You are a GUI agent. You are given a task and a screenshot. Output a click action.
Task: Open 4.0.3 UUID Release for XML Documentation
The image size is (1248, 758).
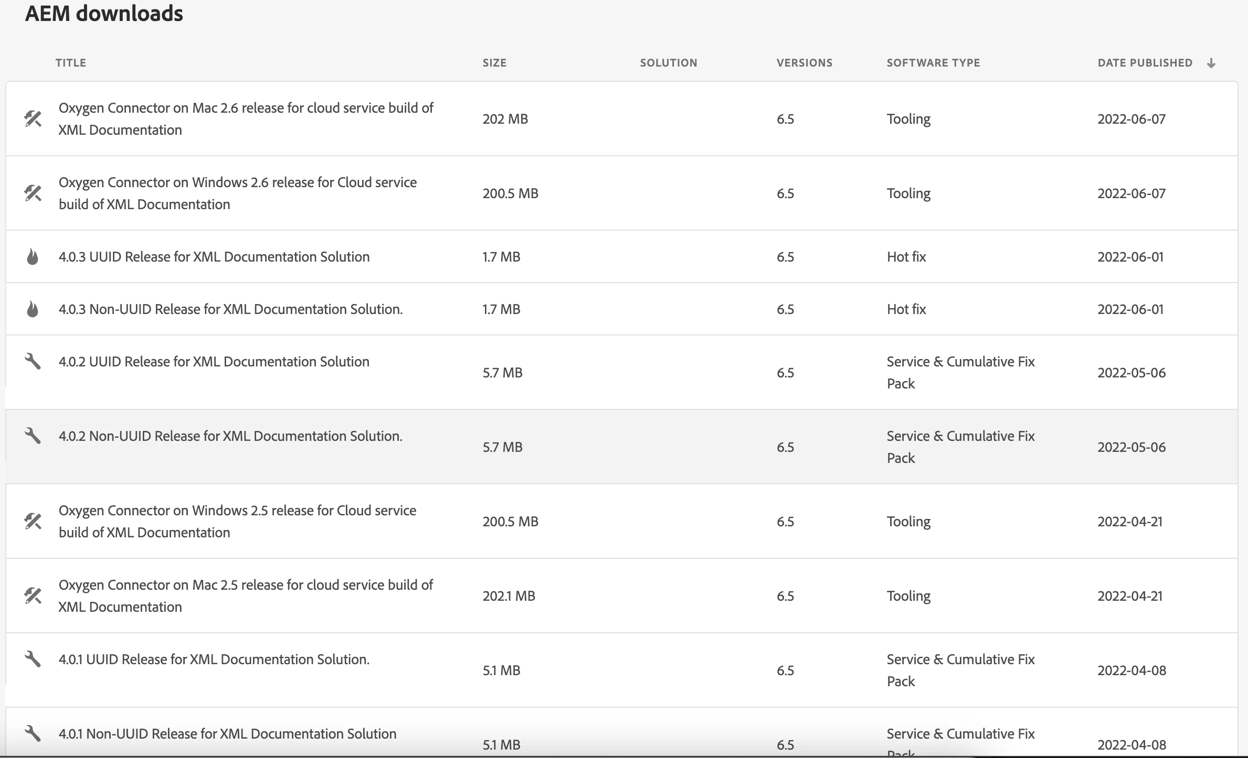tap(214, 257)
